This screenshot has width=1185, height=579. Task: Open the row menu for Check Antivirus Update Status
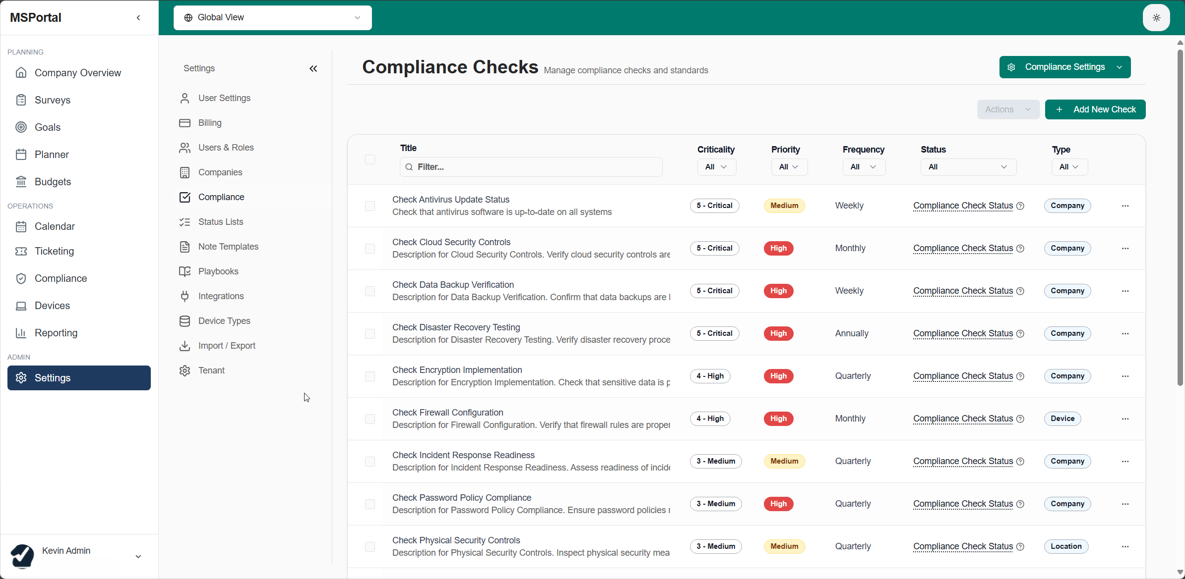coord(1125,206)
